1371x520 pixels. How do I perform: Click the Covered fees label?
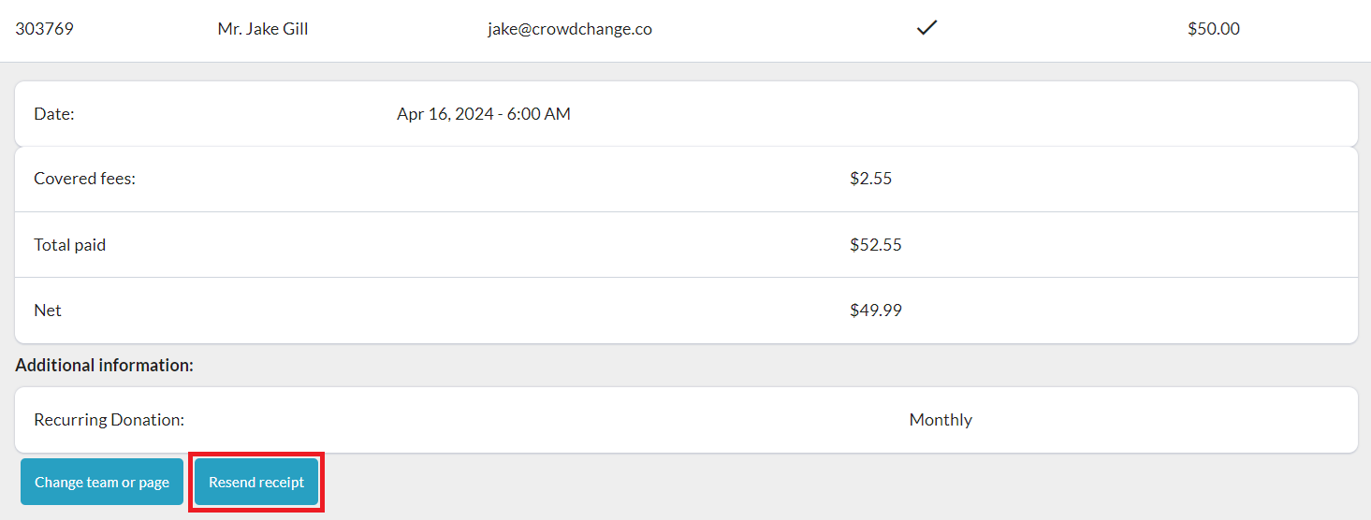click(x=85, y=179)
